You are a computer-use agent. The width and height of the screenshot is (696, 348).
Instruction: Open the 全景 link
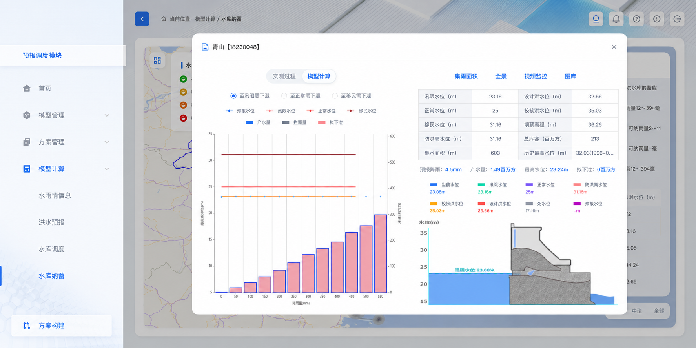click(x=501, y=76)
